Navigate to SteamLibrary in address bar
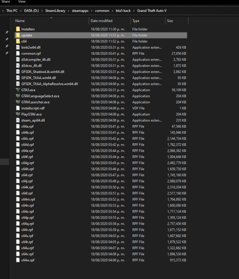Viewport: 239px width, 279px height. point(55,11)
